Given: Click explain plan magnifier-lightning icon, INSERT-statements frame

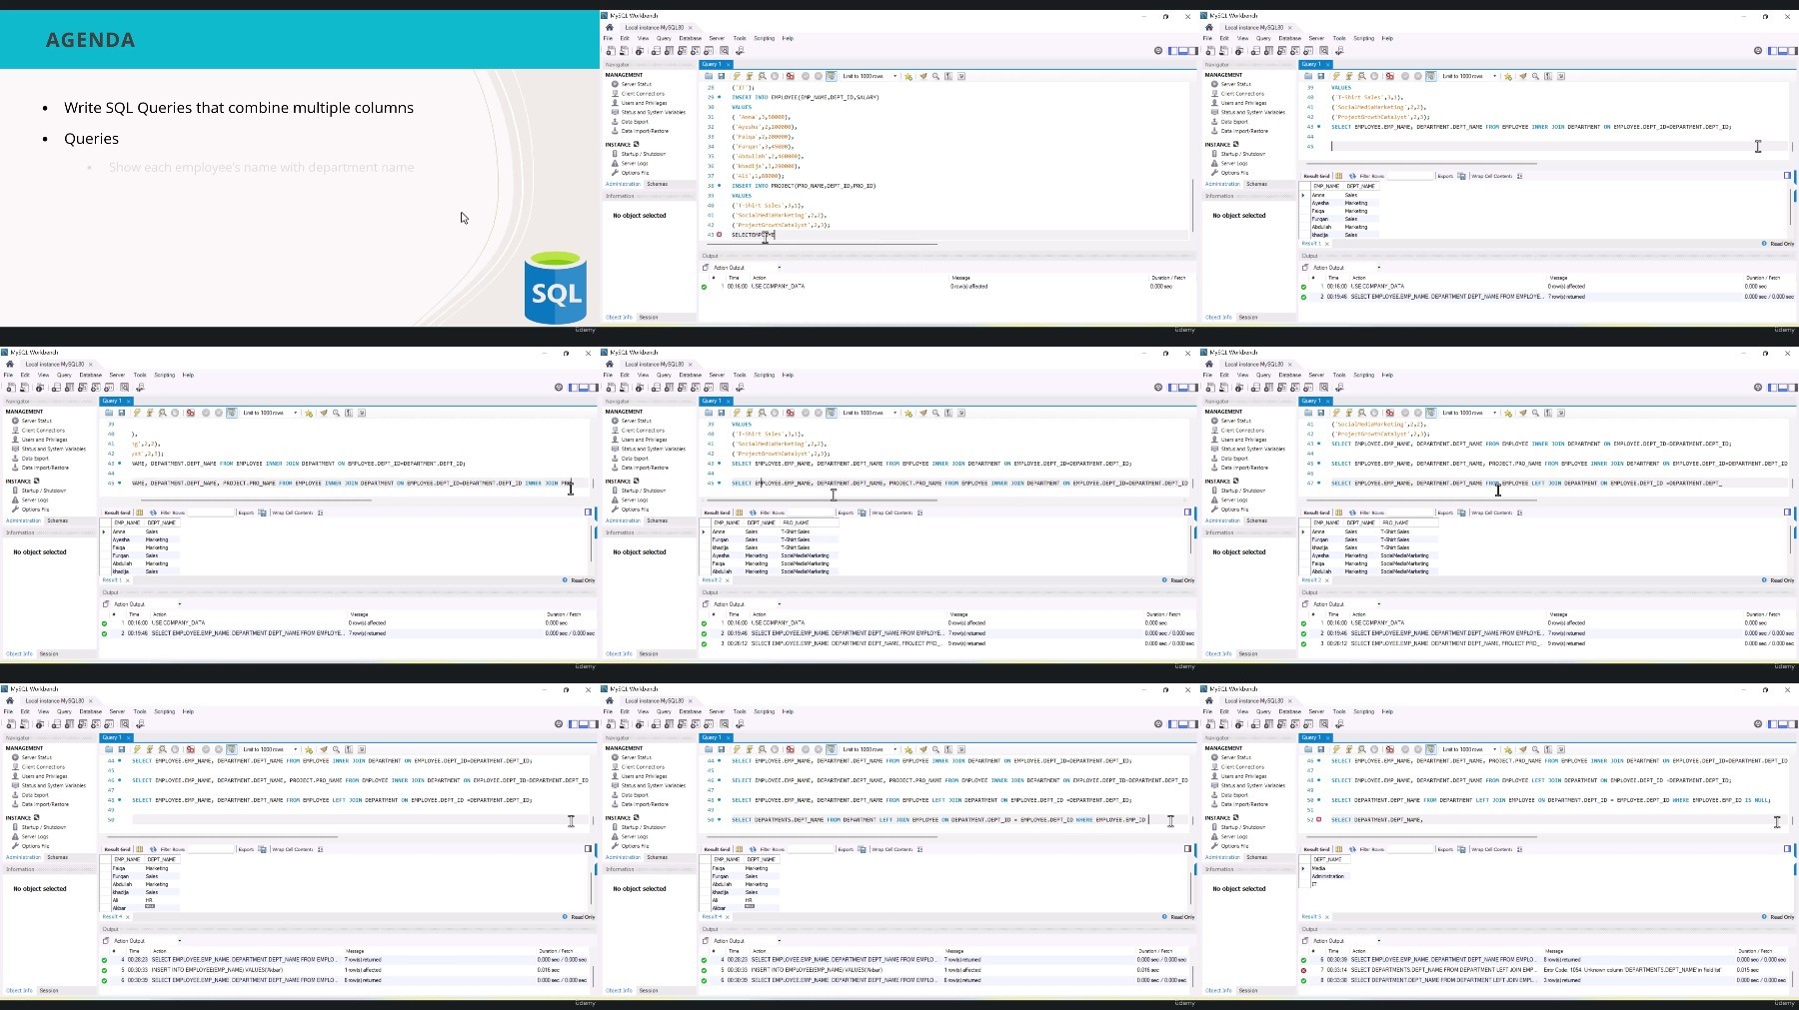Looking at the screenshot, I should [x=763, y=76].
